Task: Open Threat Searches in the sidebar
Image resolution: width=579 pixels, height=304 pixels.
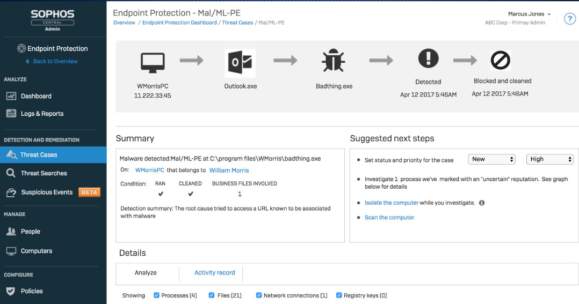Action: tap(44, 173)
